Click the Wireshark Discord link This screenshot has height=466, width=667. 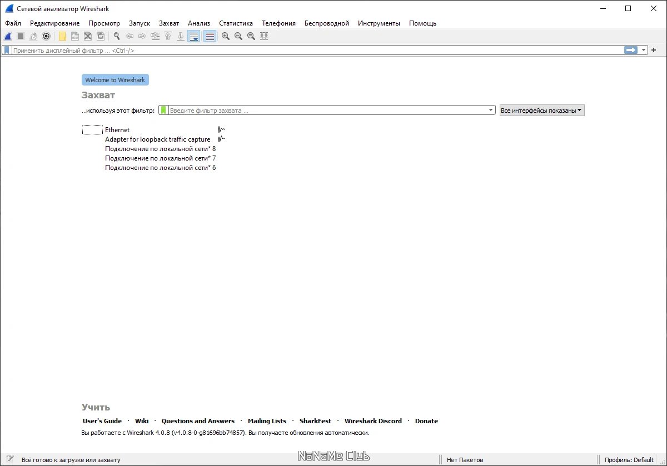coord(373,421)
